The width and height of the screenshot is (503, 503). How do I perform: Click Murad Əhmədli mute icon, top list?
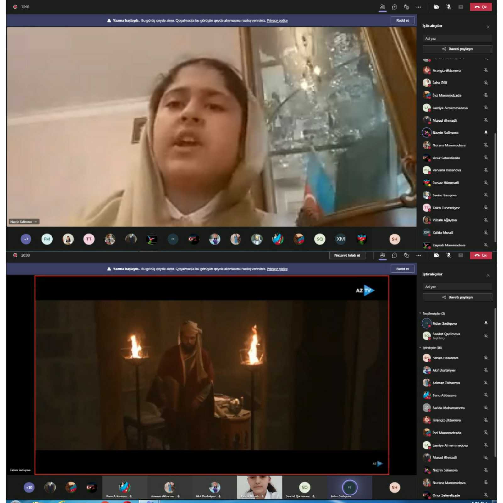[x=486, y=120]
